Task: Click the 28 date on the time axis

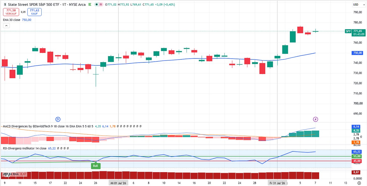Action: point(255,183)
